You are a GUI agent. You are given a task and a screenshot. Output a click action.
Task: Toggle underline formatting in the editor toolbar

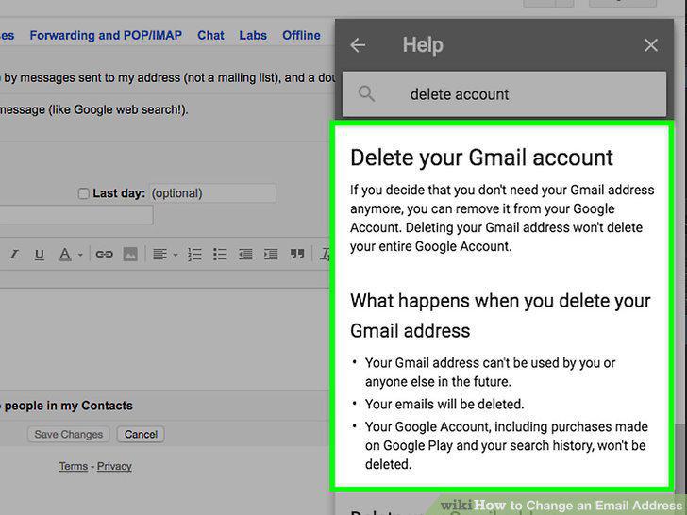coord(40,254)
